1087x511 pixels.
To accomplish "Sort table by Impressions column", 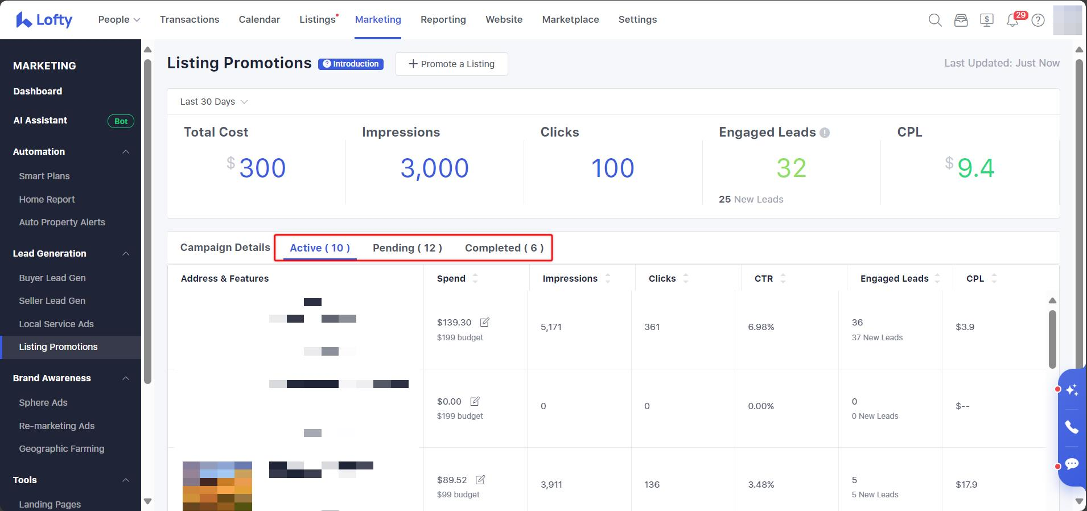I will pyautogui.click(x=607, y=278).
